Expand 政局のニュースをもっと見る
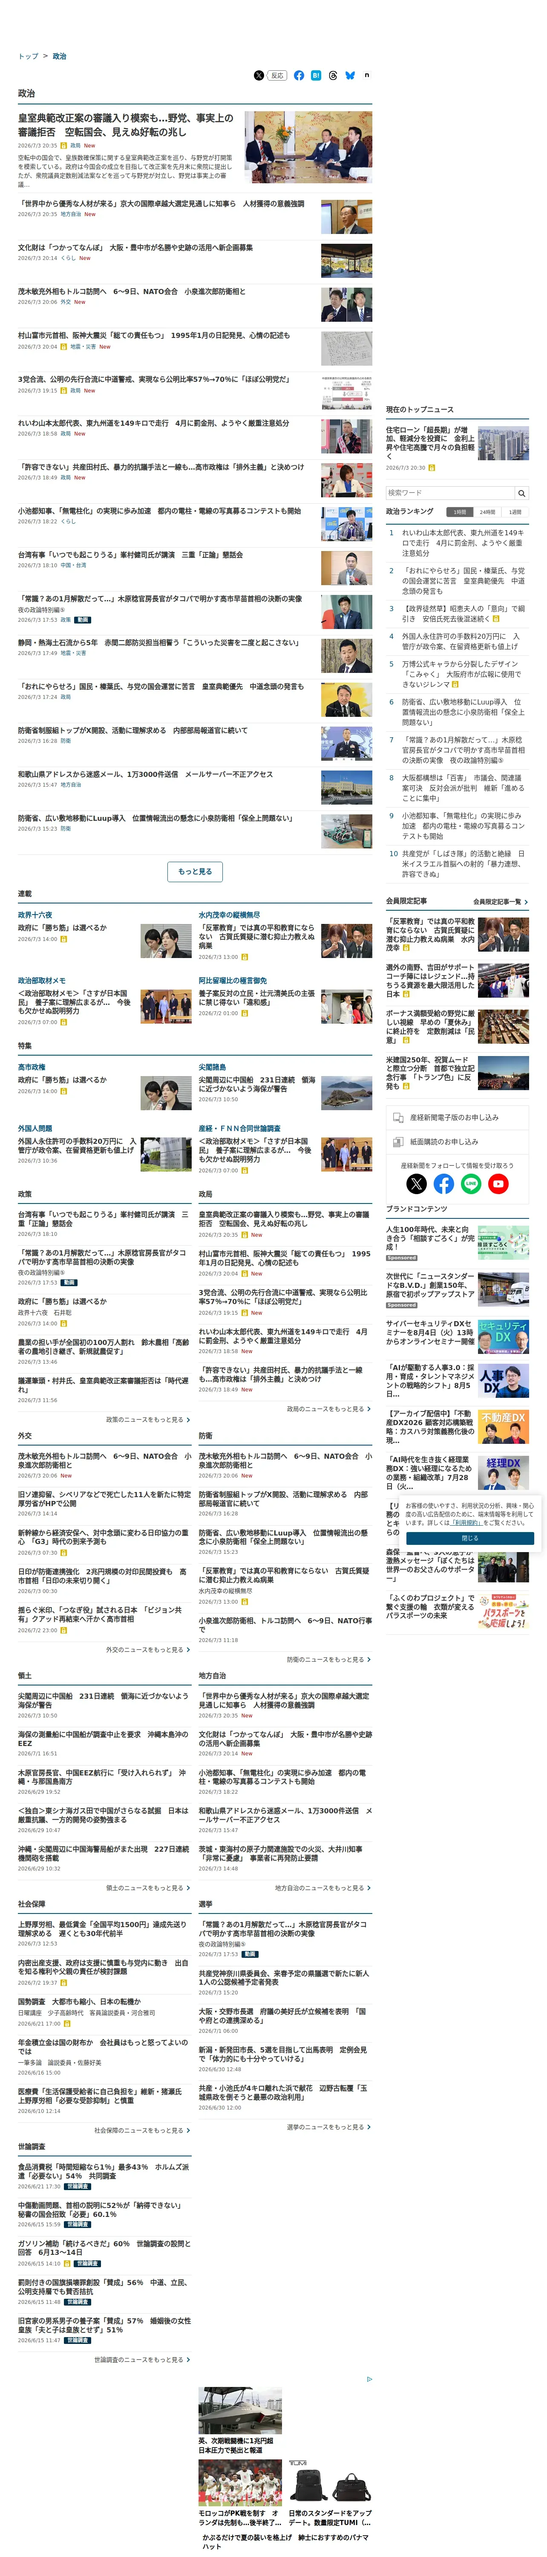The width and height of the screenshot is (547, 2557). [328, 1408]
